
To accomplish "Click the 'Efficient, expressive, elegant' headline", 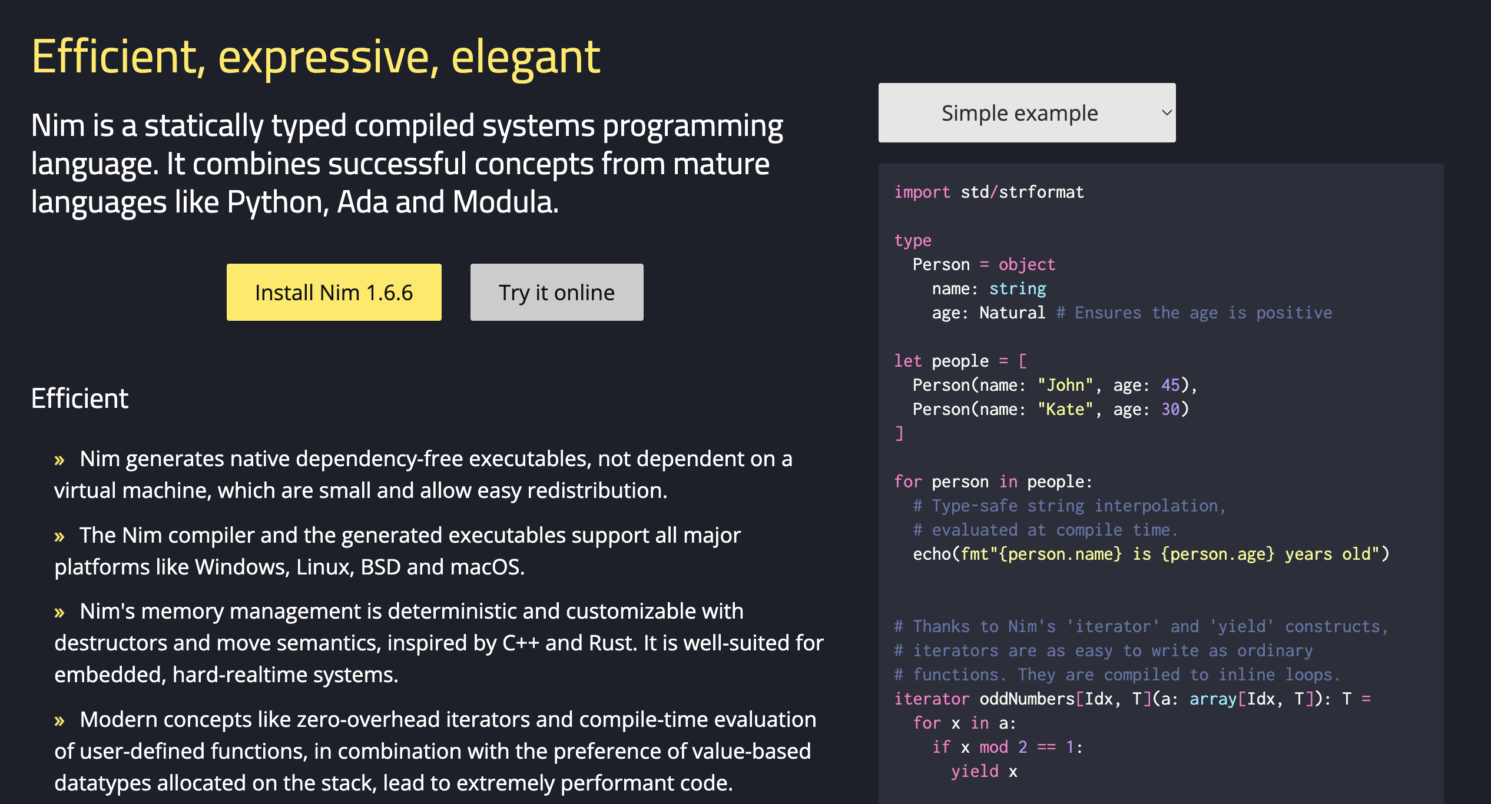I will click(316, 57).
